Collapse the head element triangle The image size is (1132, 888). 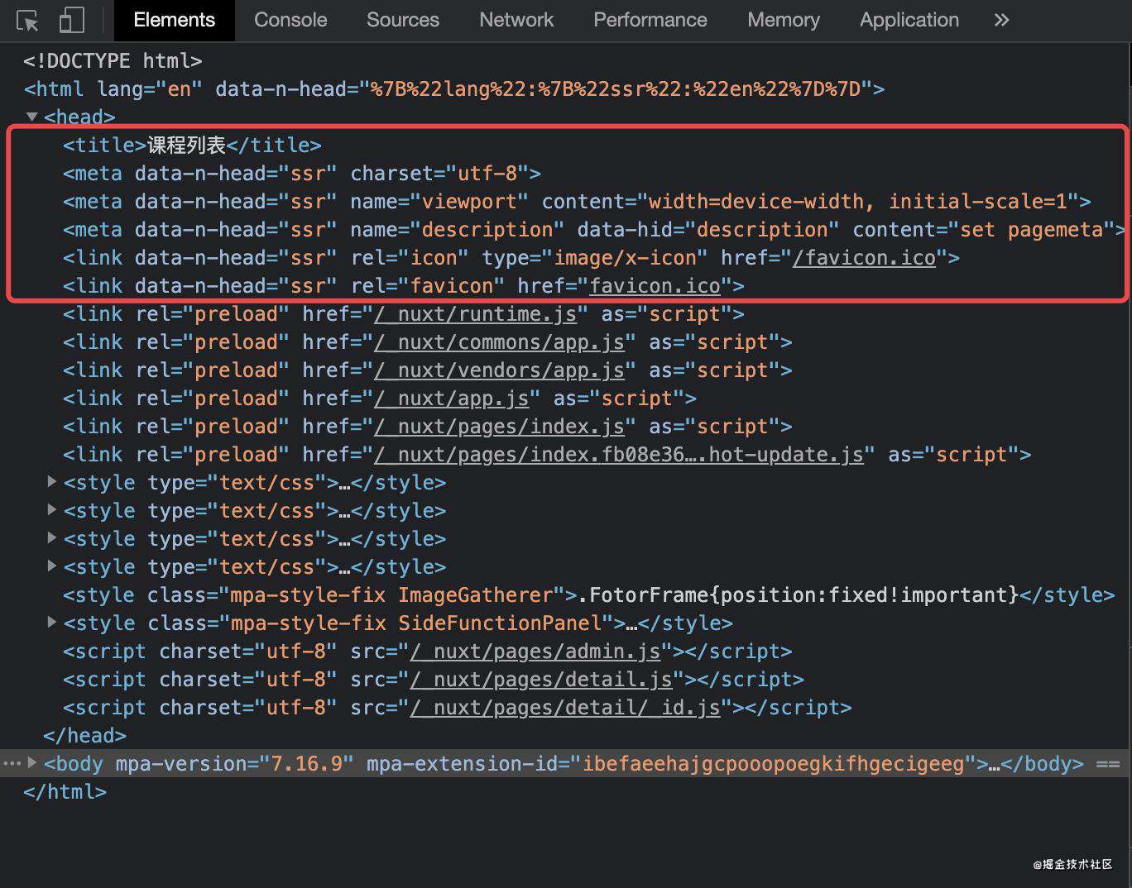tap(32, 117)
